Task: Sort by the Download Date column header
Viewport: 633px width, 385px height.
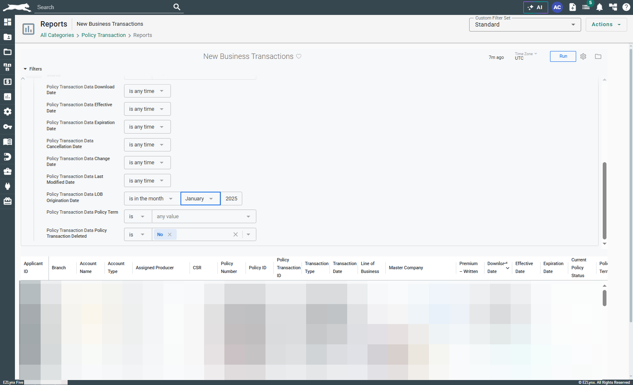Action: 498,268
